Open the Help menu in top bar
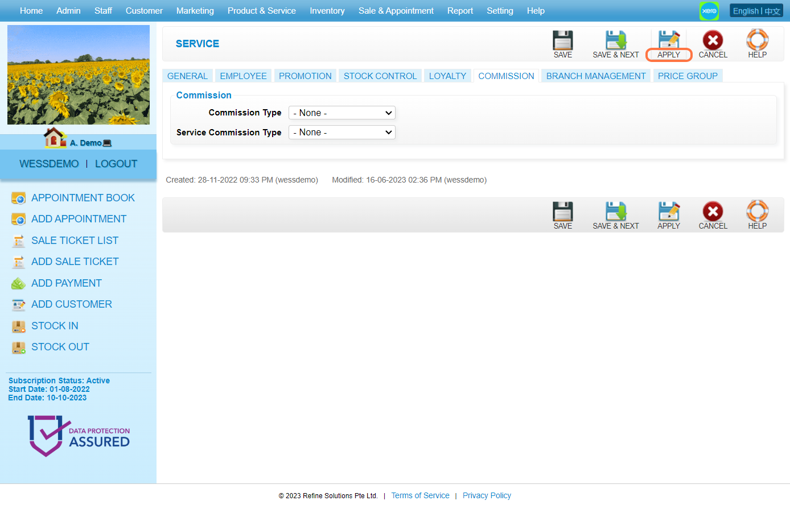790x513 pixels. (x=536, y=11)
